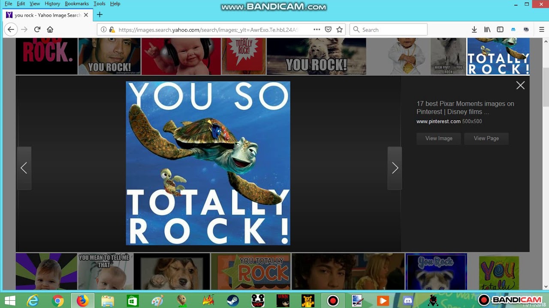Open the Downloads panel
This screenshot has height=308, width=549.
pyautogui.click(x=474, y=30)
